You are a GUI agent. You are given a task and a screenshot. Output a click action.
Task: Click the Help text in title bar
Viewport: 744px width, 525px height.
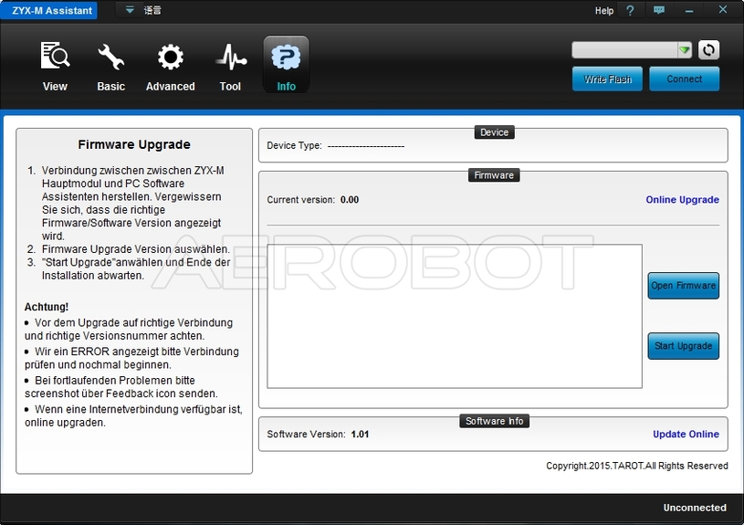coord(603,11)
